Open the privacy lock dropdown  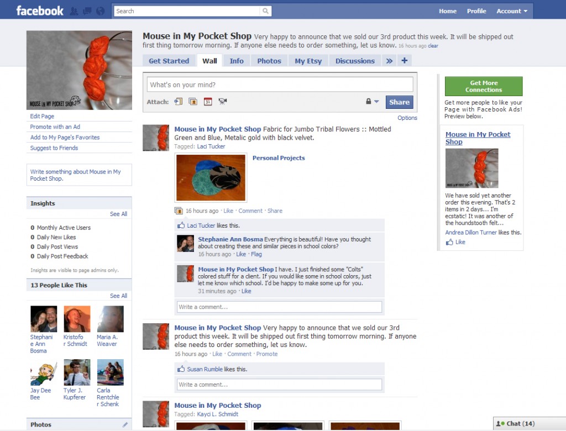pos(372,102)
